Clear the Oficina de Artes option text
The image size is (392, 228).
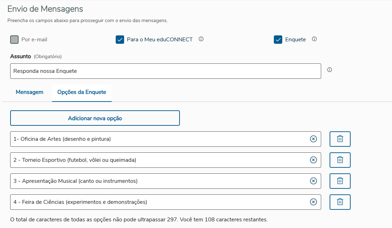tap(313, 139)
